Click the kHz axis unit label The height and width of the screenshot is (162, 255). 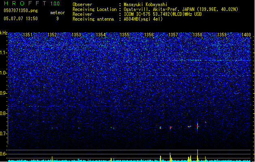click(x=4, y=33)
